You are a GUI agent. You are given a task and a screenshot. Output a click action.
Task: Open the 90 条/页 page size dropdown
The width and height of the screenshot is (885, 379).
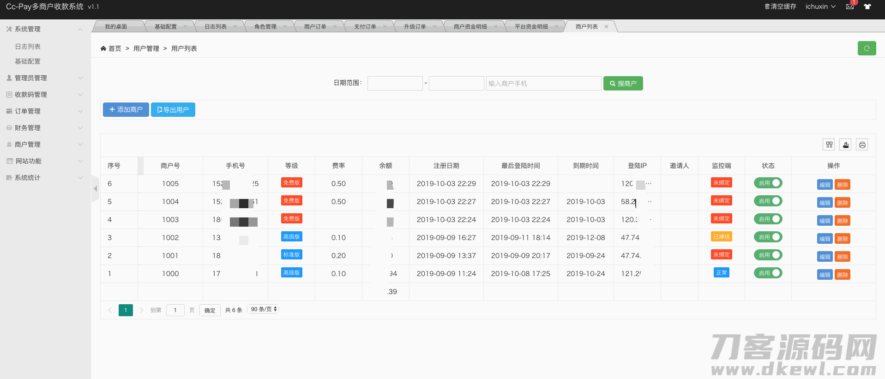264,309
